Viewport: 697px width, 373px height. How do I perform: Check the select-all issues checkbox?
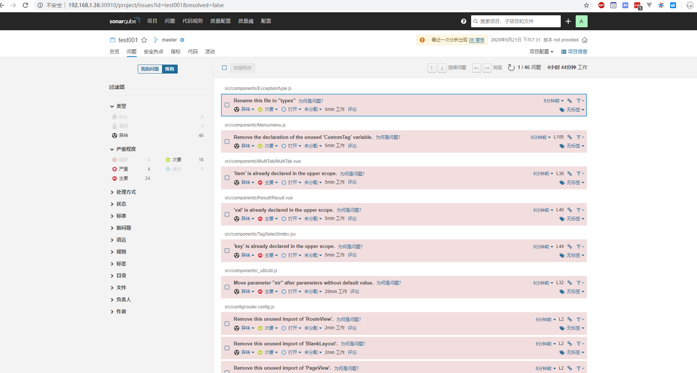(224, 68)
